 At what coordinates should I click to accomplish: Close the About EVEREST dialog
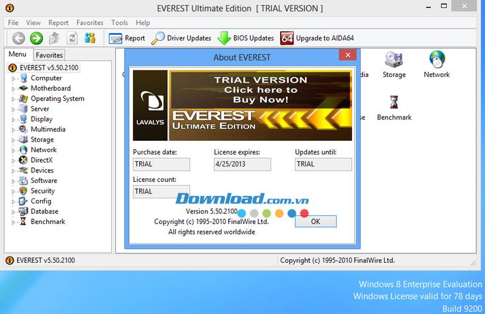point(348,55)
